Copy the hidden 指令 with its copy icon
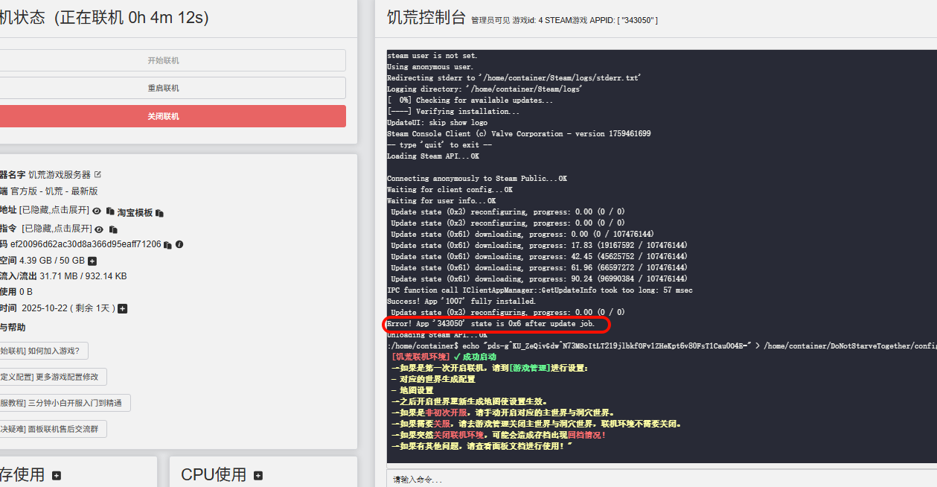 point(113,229)
